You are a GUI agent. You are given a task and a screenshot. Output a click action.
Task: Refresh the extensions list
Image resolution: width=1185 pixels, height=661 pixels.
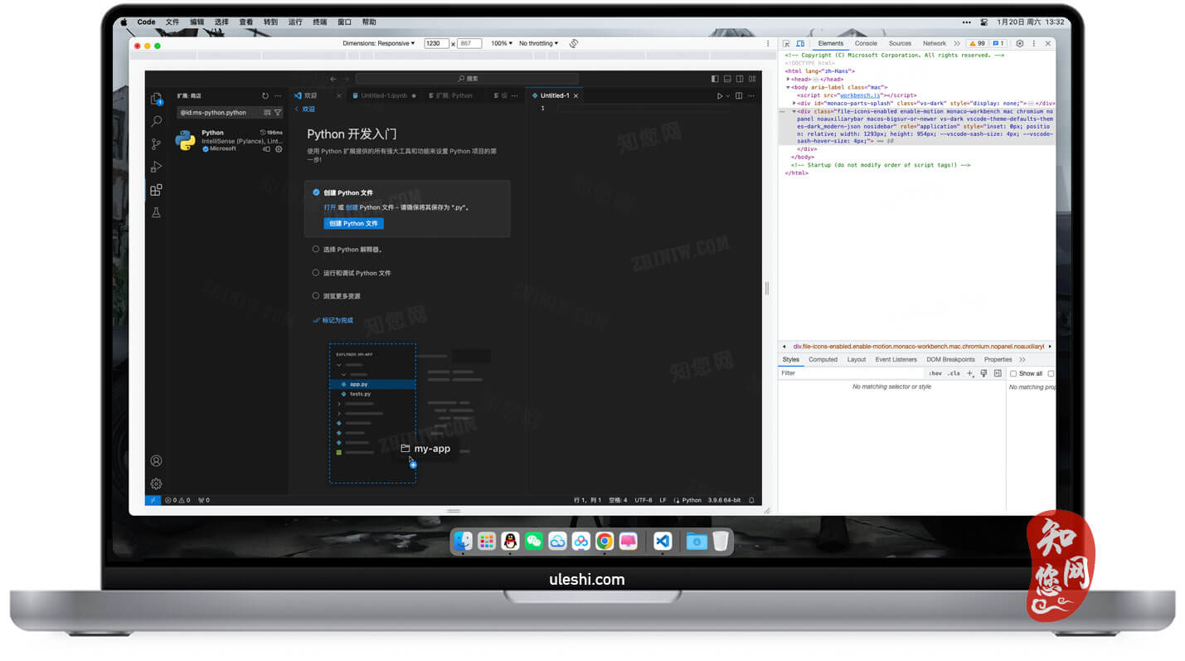pyautogui.click(x=265, y=96)
